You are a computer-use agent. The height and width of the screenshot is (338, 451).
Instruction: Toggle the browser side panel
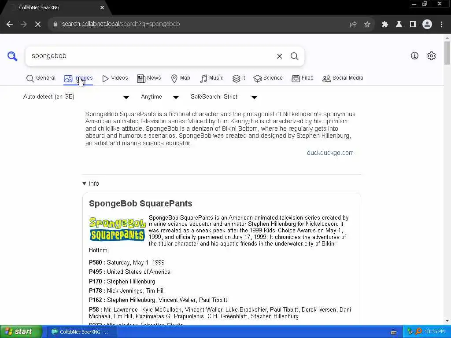point(413,24)
